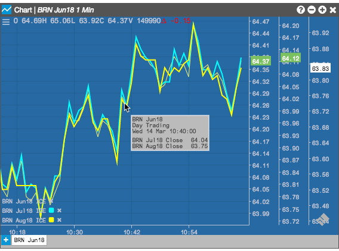Image resolution: width=339 pixels, height=251 pixels.
Task: Select the BRN Jun18 tab
Action: pos(29,240)
